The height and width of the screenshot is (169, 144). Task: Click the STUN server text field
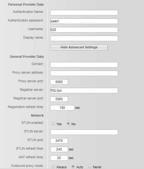(84, 132)
